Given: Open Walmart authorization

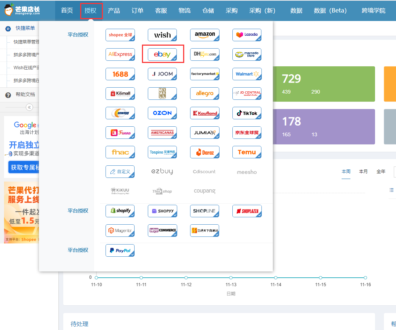Looking at the screenshot, I should 247,74.
